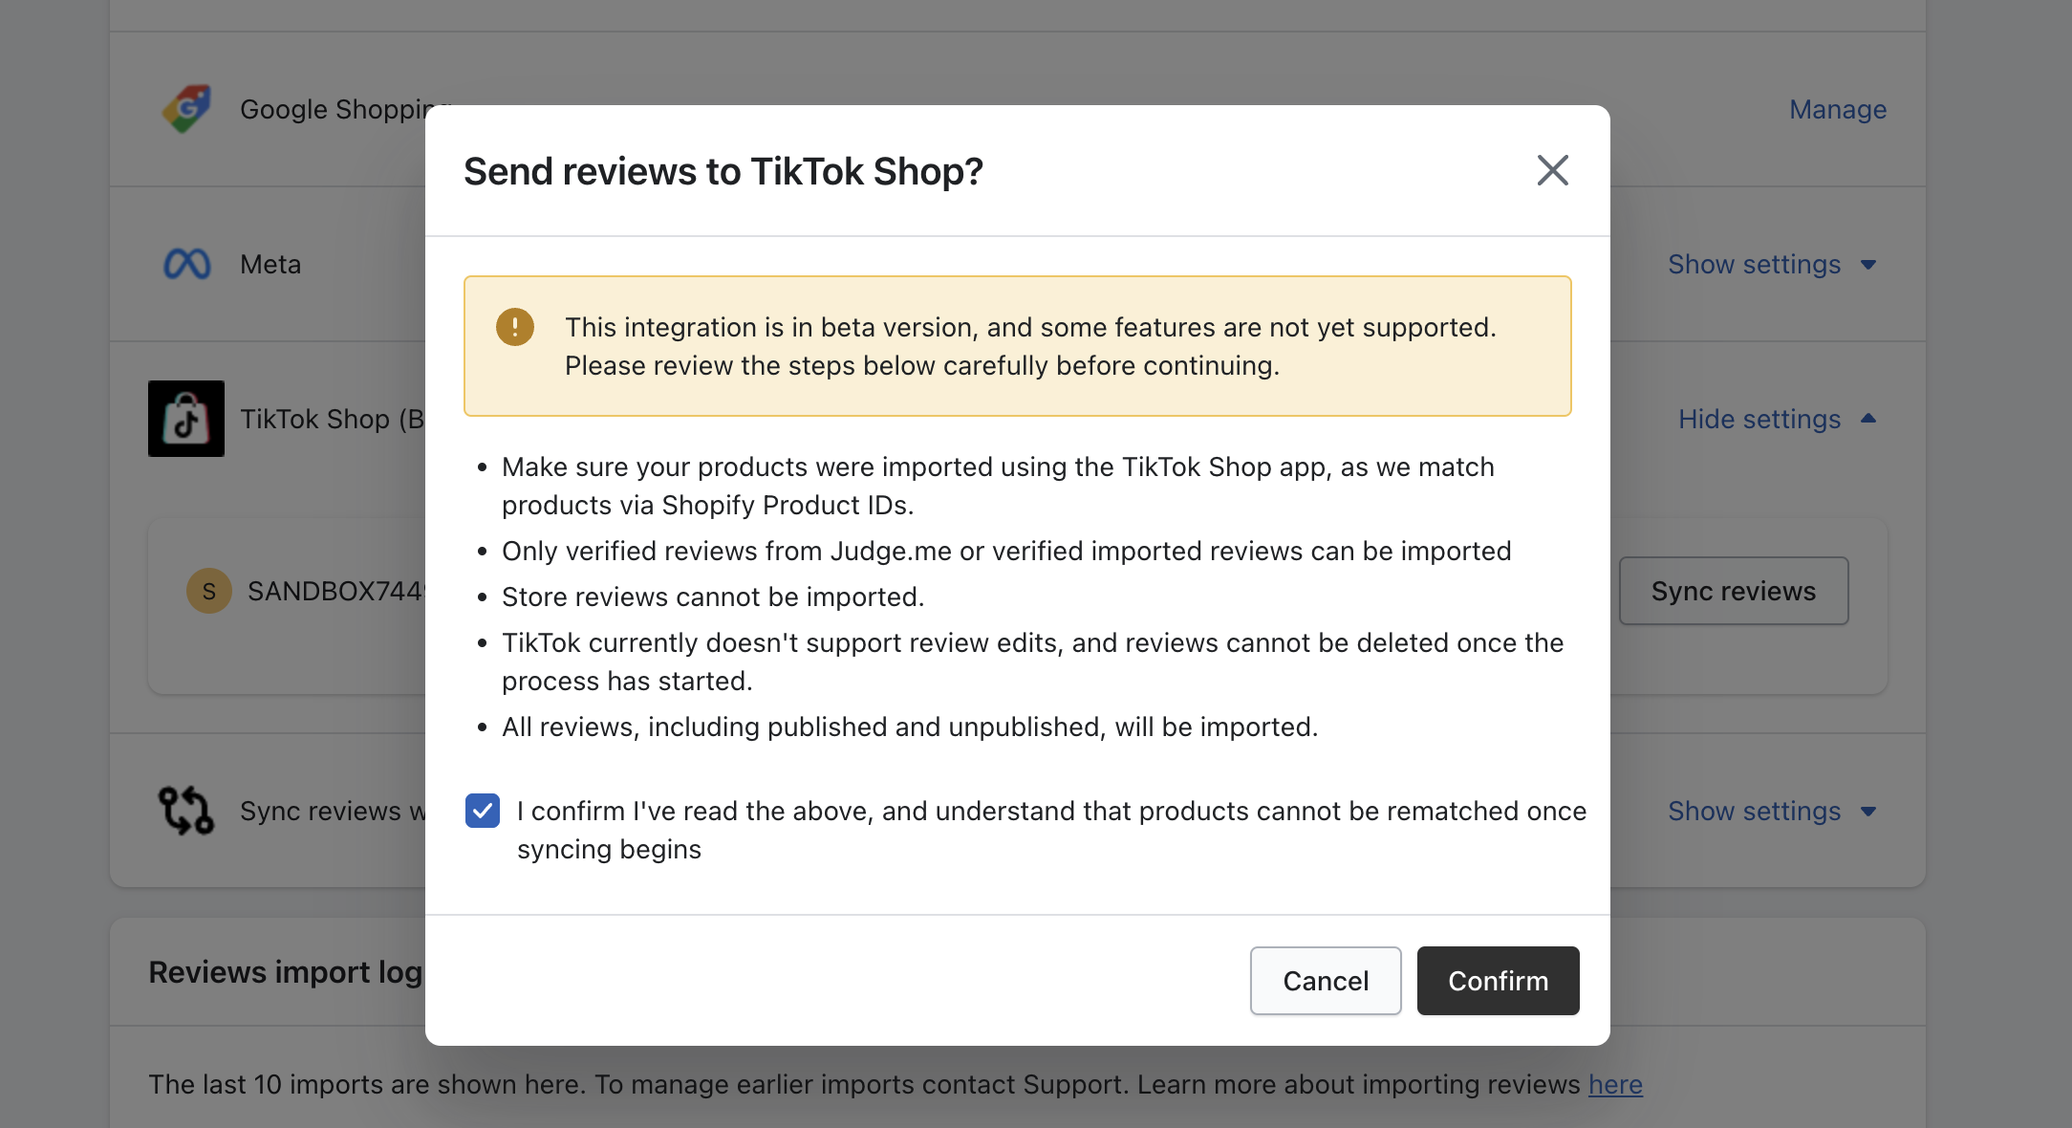Click the TikTok Shop bag icon
2072x1128 pixels.
click(186, 419)
